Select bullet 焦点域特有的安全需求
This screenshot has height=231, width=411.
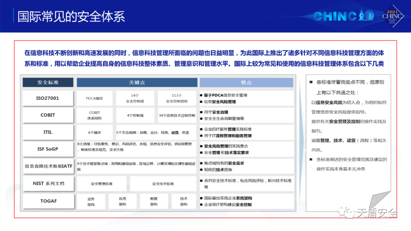(x=222, y=163)
